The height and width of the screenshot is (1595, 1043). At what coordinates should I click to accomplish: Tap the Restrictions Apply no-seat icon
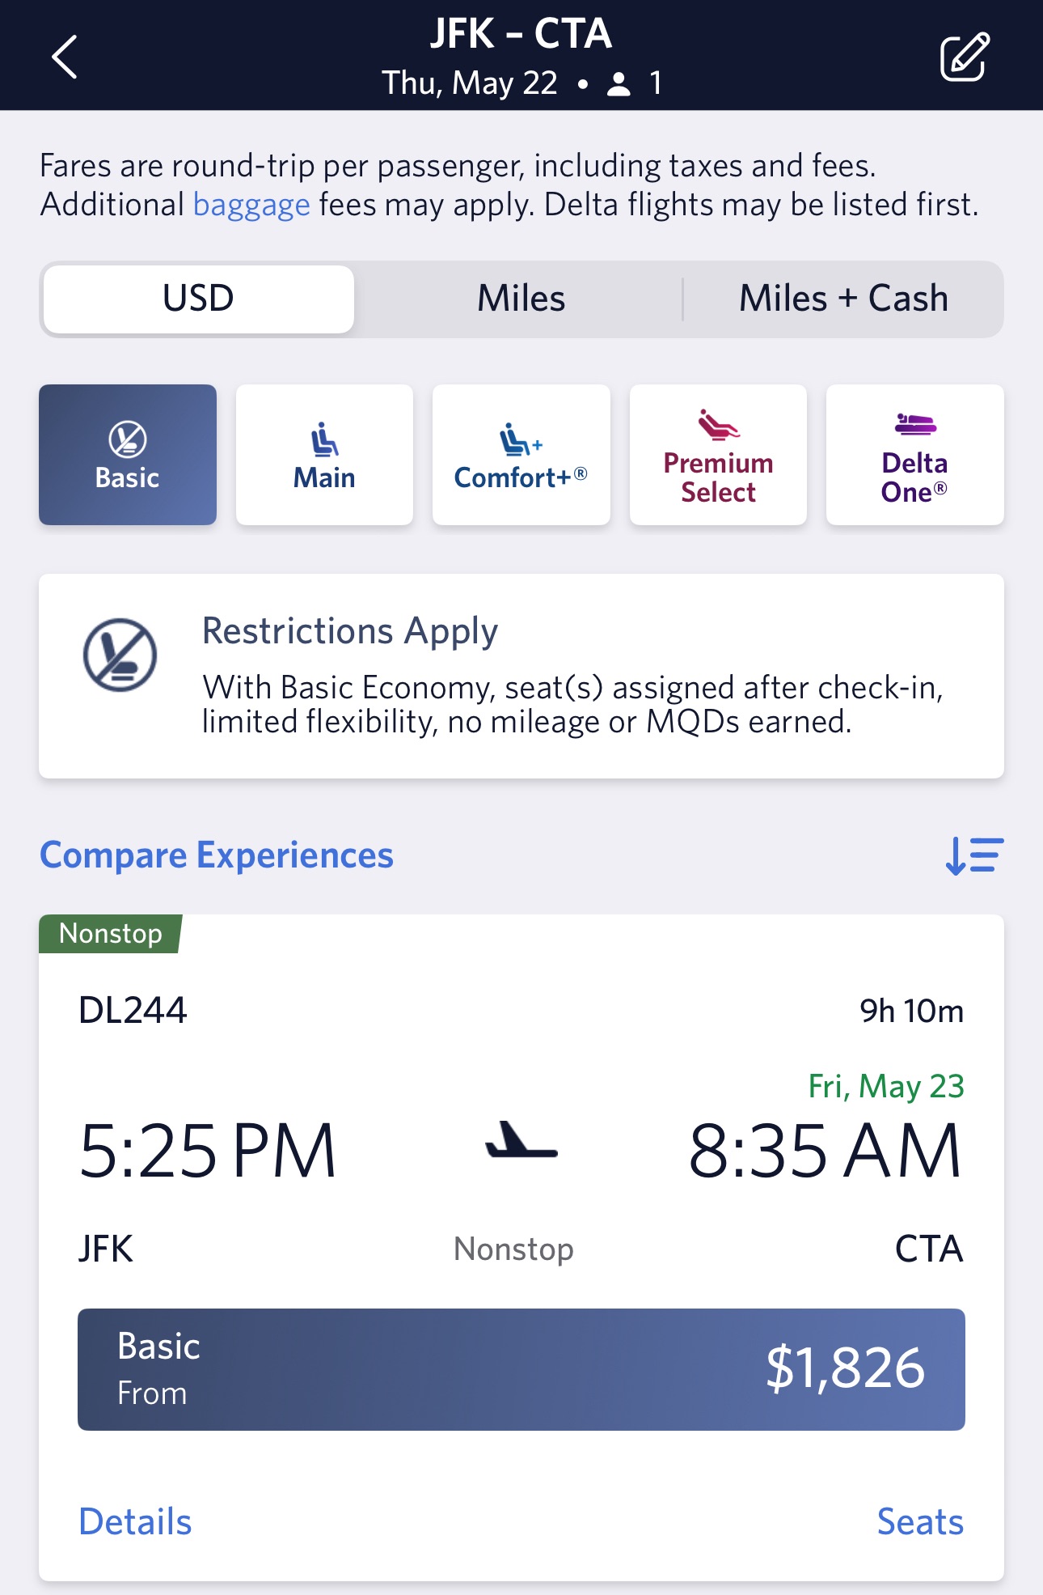pos(120,655)
